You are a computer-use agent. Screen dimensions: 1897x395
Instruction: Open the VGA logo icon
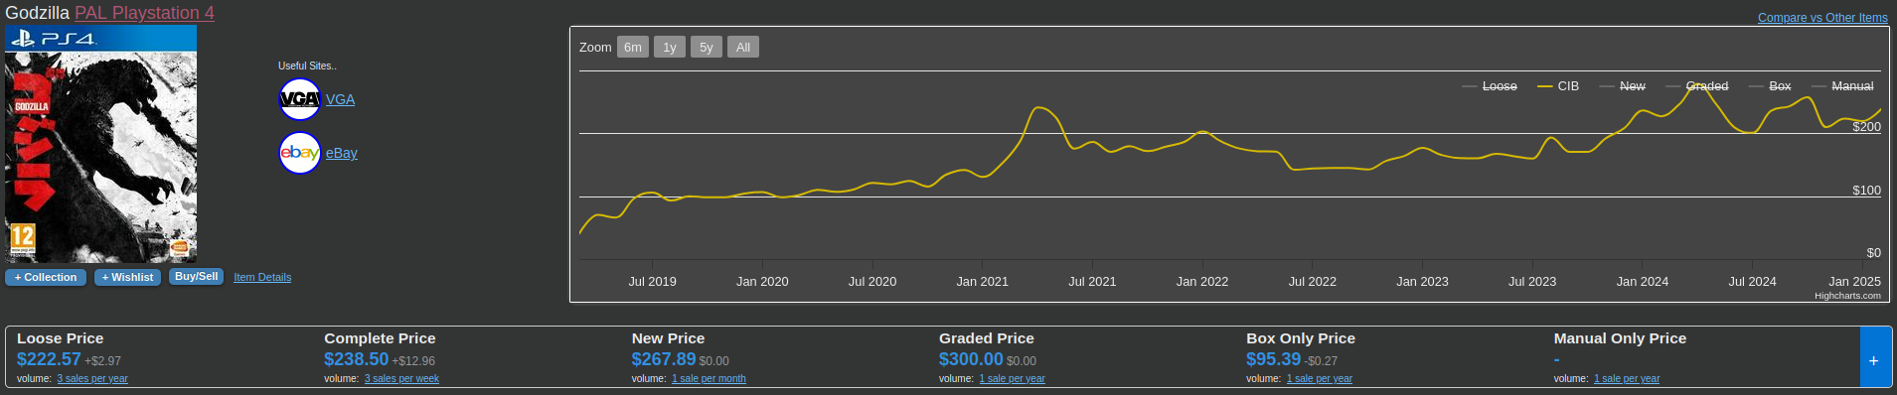[x=300, y=99]
